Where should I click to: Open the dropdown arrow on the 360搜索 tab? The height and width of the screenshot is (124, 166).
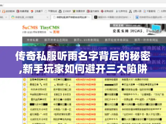[x=47, y=17]
